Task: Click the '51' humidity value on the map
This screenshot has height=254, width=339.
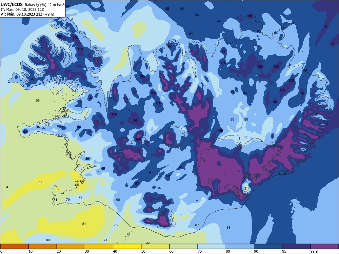Action: (x=84, y=224)
